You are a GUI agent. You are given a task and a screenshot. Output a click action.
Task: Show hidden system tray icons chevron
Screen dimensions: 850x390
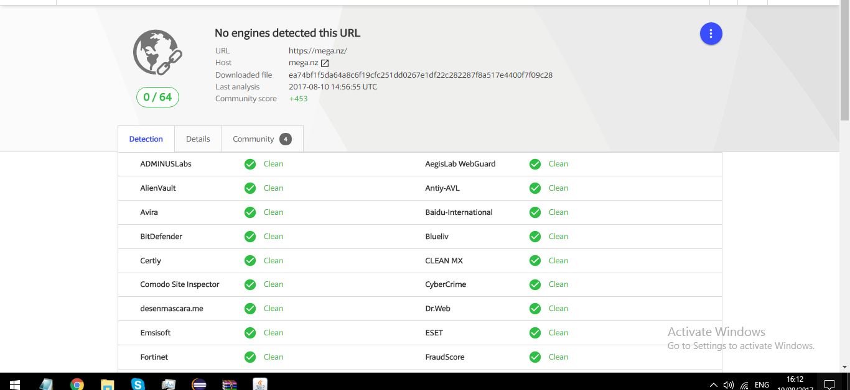pos(714,385)
